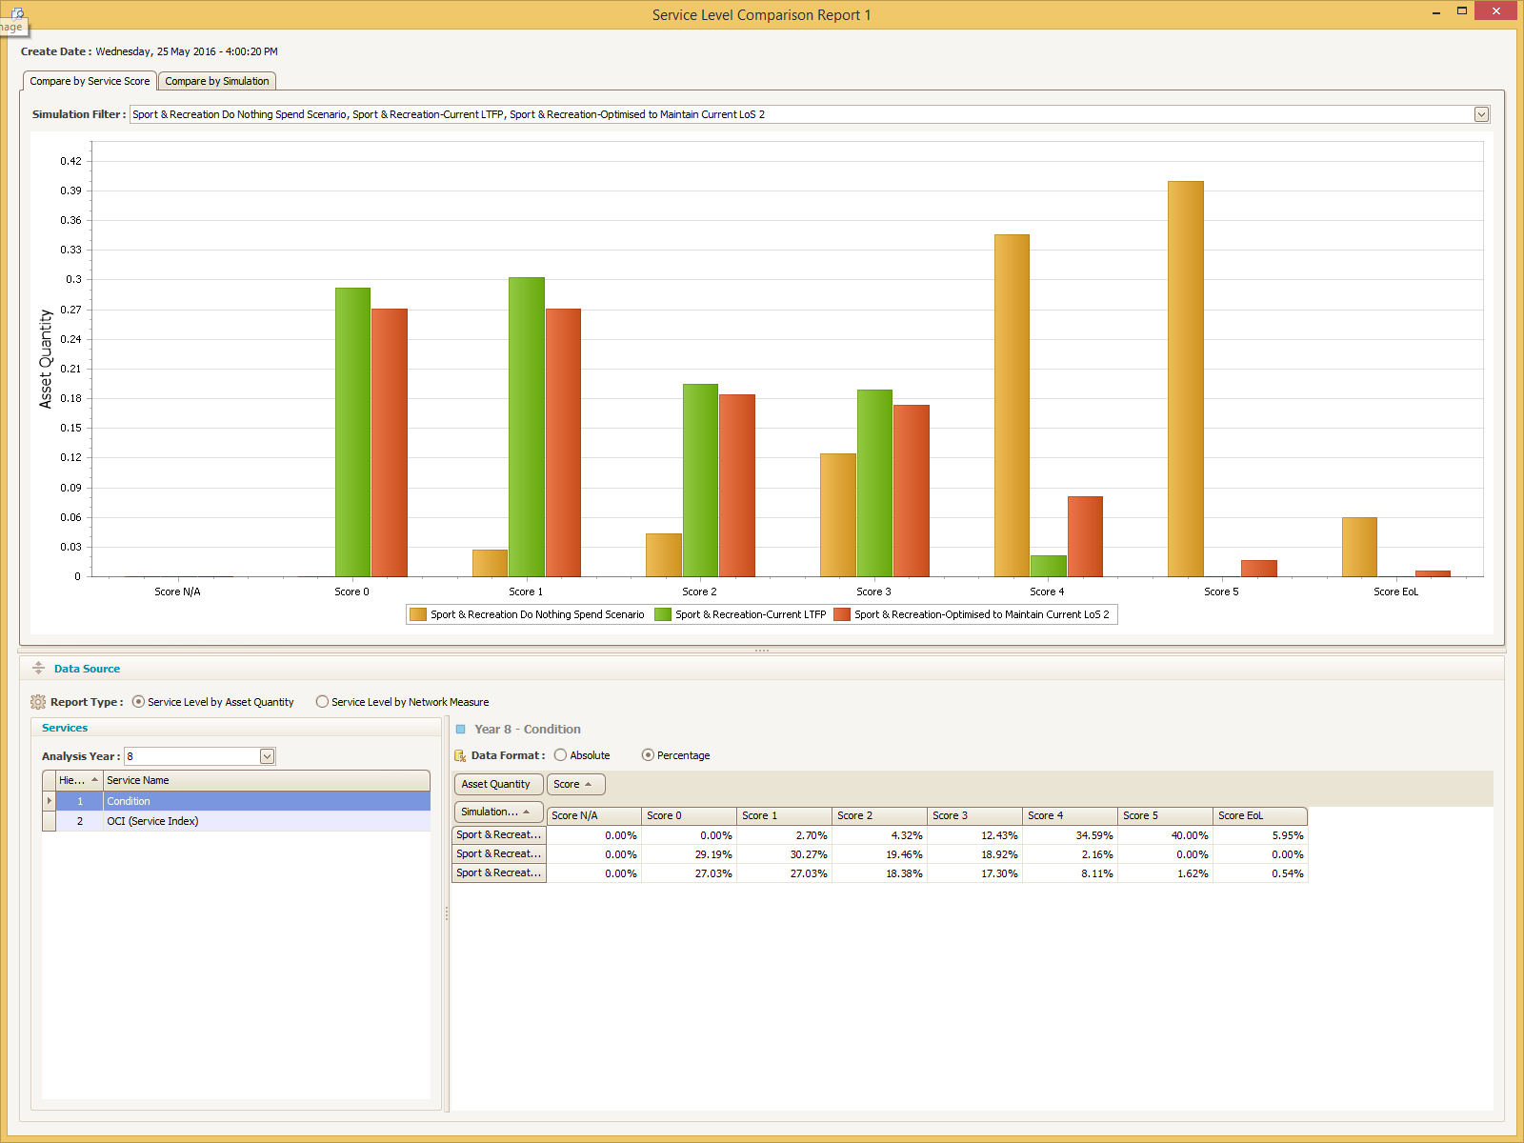Click the 8.11% cell under Score 4

coord(1071,873)
